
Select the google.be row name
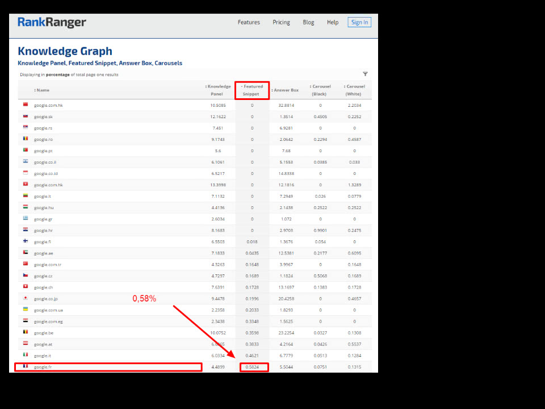[44, 333]
